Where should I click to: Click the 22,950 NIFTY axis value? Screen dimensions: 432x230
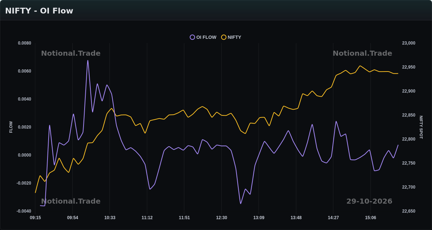click(x=409, y=67)
